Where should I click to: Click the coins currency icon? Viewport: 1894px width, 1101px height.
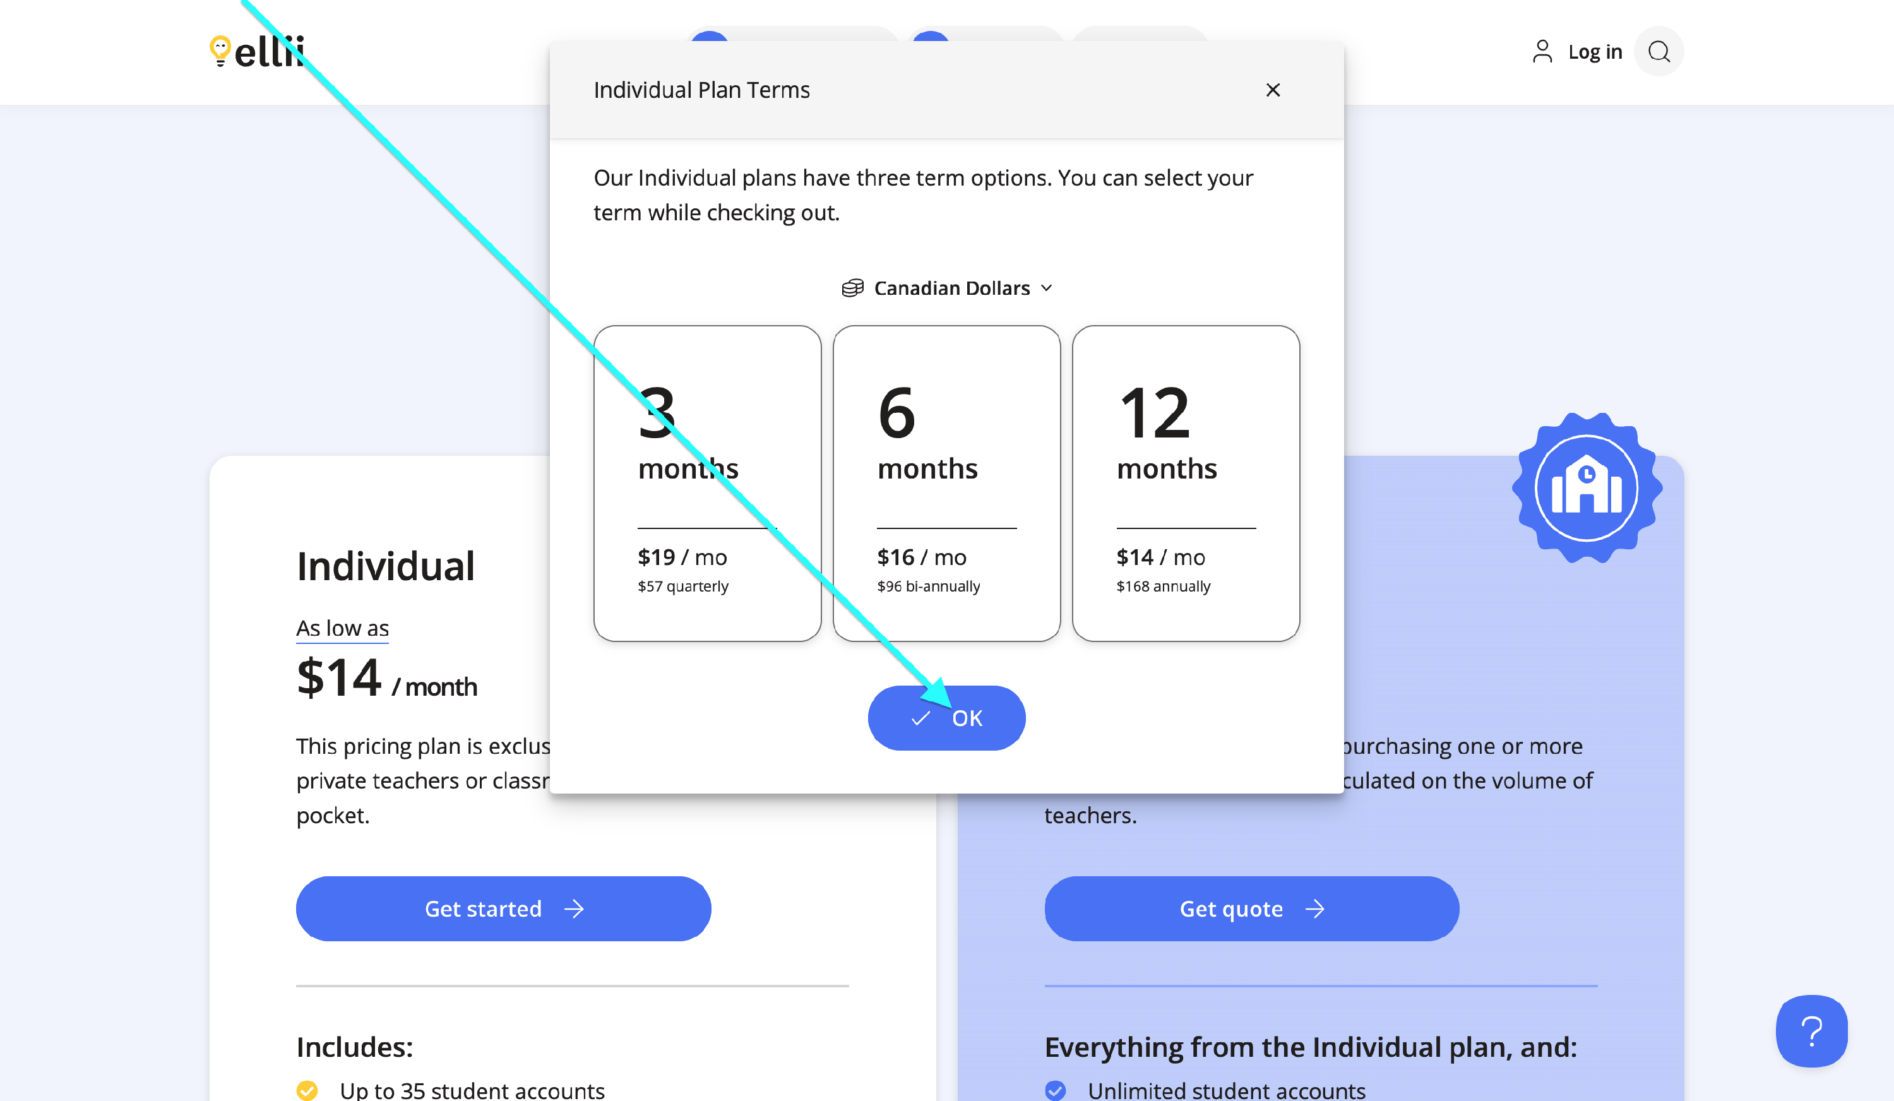pyautogui.click(x=852, y=289)
